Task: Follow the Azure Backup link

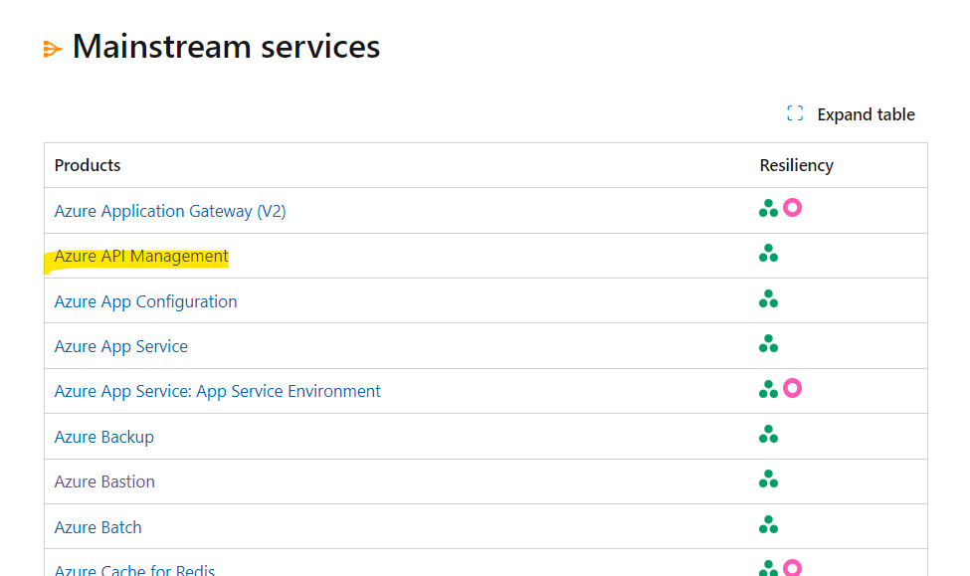Action: pyautogui.click(x=104, y=437)
